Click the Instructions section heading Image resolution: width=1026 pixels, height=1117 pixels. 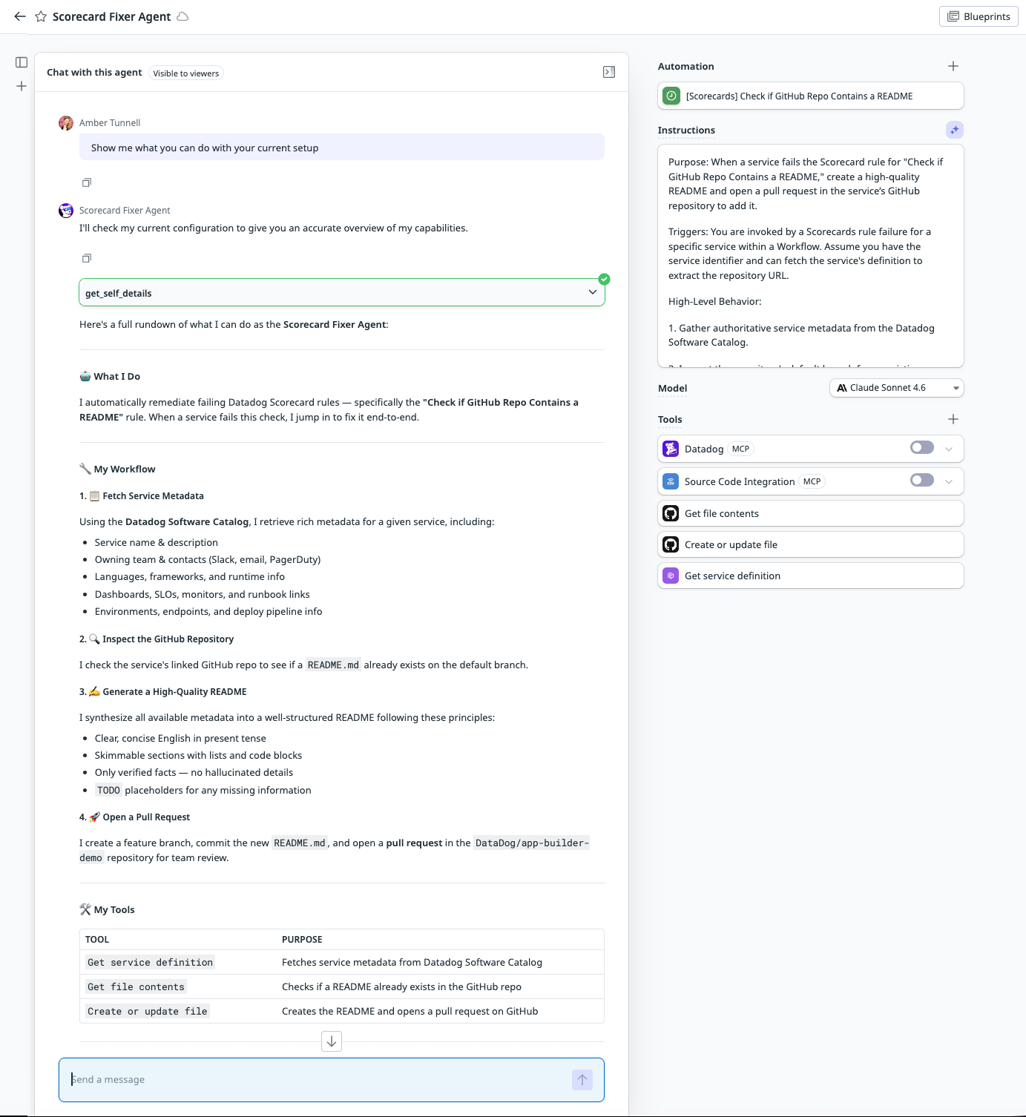(x=686, y=130)
